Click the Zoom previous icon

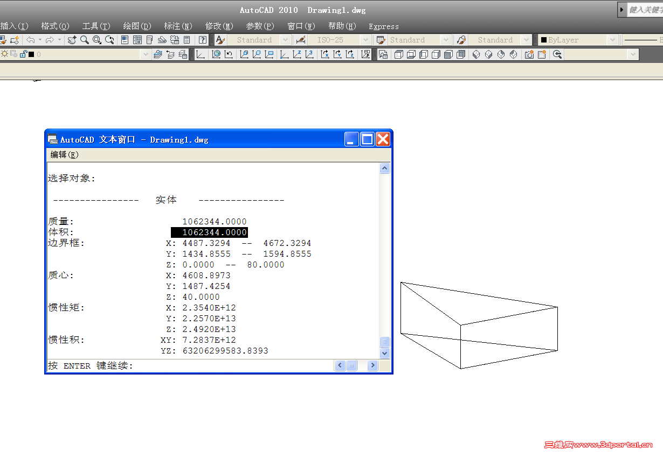coord(109,40)
